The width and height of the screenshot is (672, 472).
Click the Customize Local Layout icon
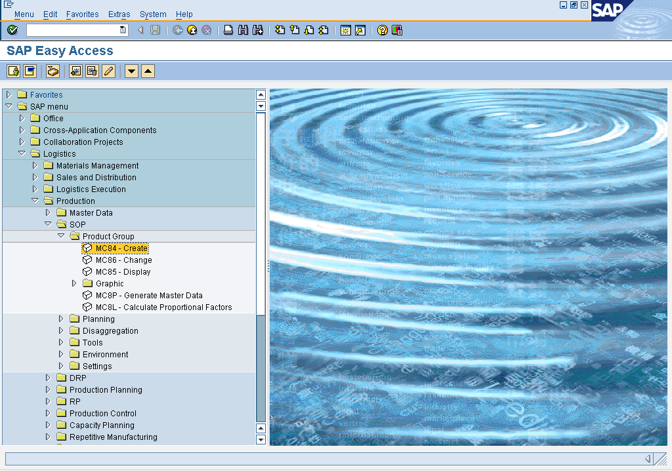(397, 30)
